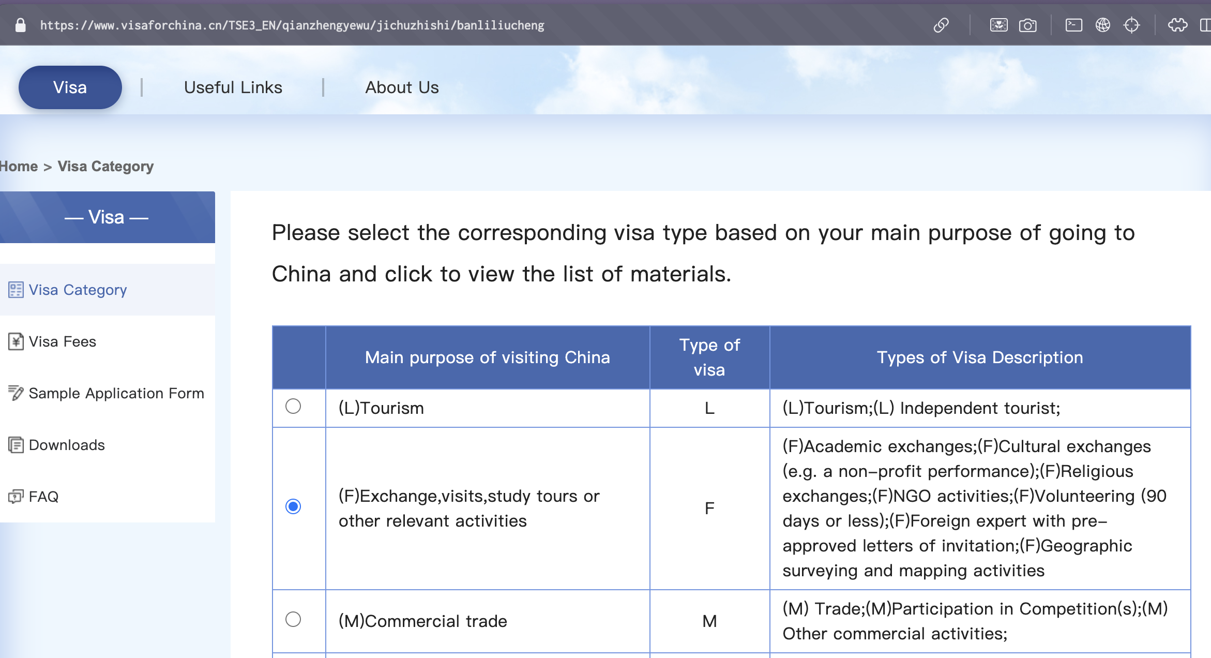
Task: Click the copy link chain icon
Action: point(941,25)
